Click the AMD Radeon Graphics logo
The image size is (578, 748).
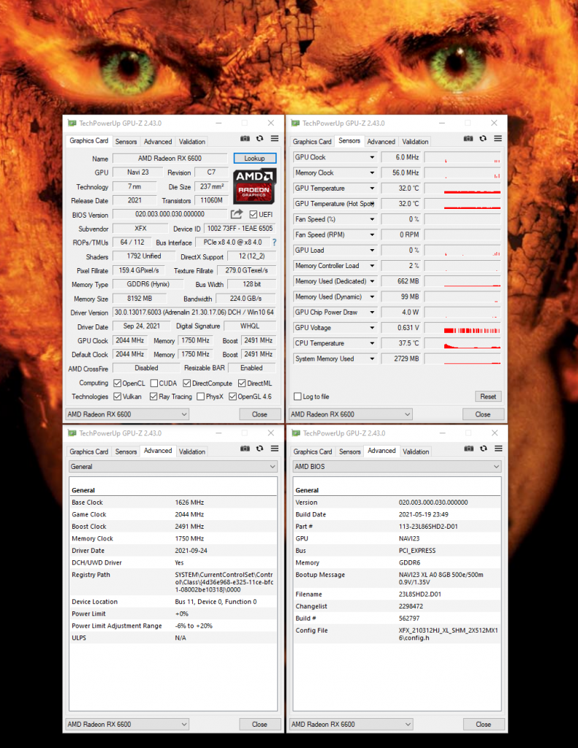pyautogui.click(x=254, y=186)
